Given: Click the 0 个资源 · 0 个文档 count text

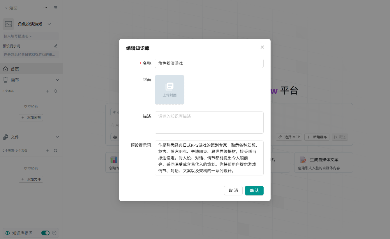Looking at the screenshot, I should pos(15,151).
